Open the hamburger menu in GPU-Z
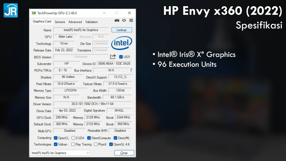286x161 pixels. (131, 20)
